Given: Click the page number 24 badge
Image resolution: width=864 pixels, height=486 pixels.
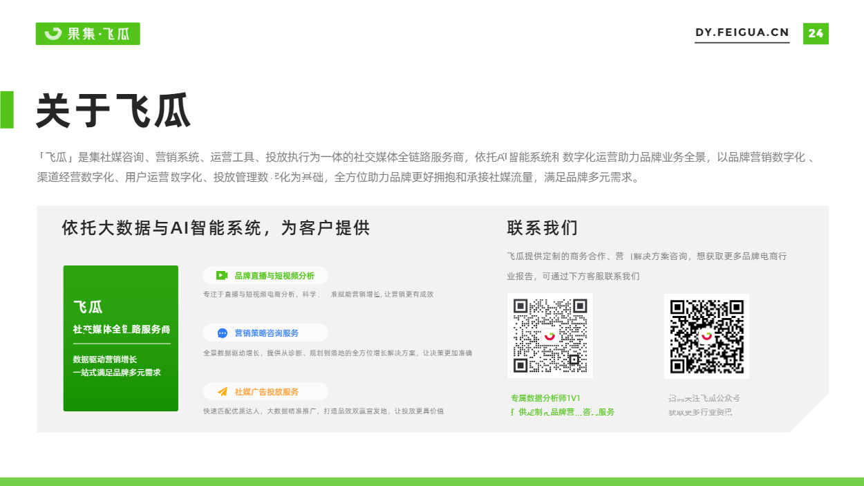Looking at the screenshot, I should coord(816,33).
